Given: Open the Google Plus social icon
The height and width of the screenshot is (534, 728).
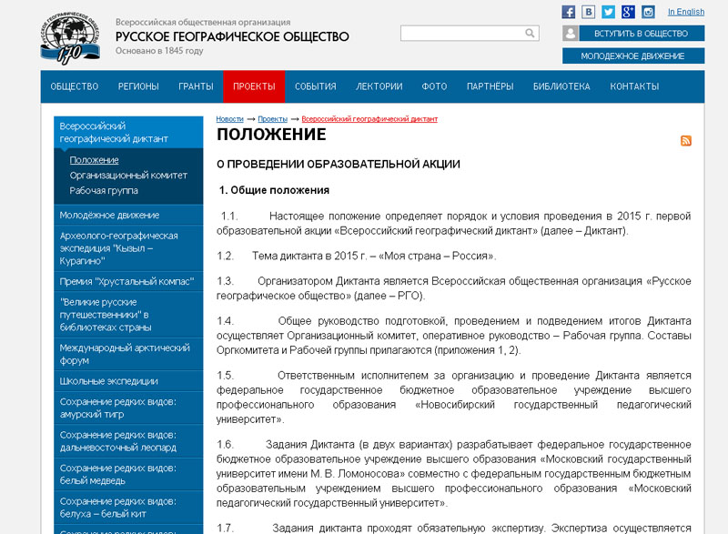Looking at the screenshot, I should tap(628, 12).
